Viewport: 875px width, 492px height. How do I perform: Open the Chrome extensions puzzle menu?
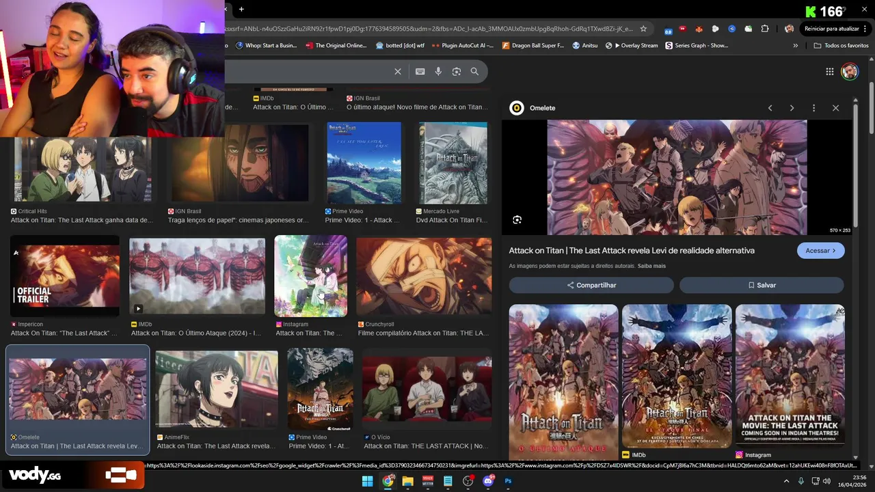pyautogui.click(x=764, y=29)
